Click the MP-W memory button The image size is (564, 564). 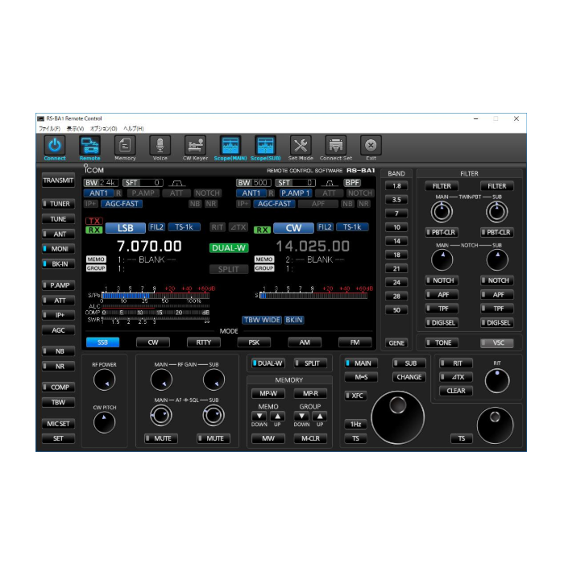point(268,393)
